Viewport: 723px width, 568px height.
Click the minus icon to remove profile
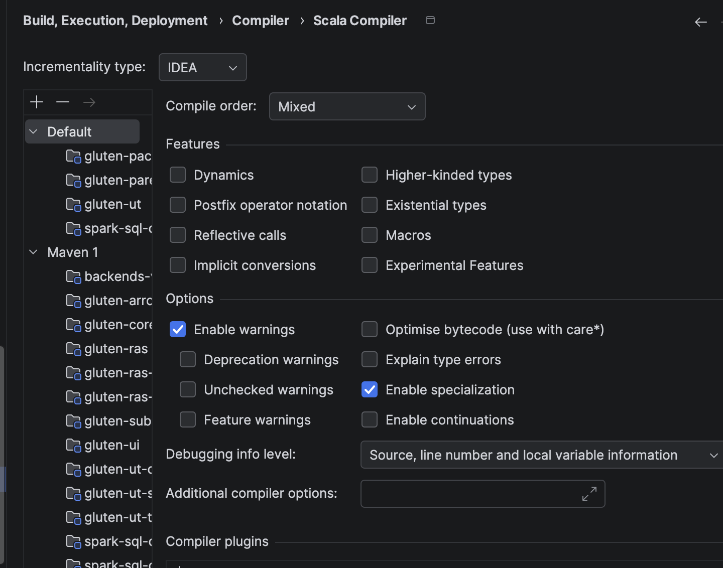pos(63,102)
